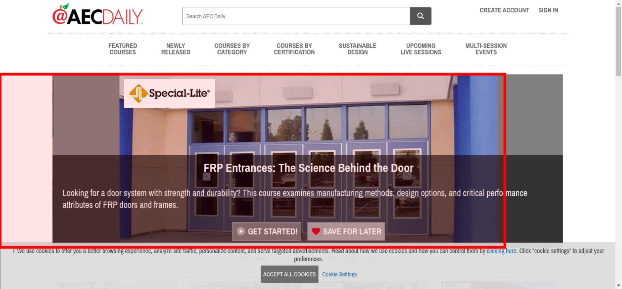Open Cookie Settings
Viewport: 622px width, 289px height.
[339, 274]
